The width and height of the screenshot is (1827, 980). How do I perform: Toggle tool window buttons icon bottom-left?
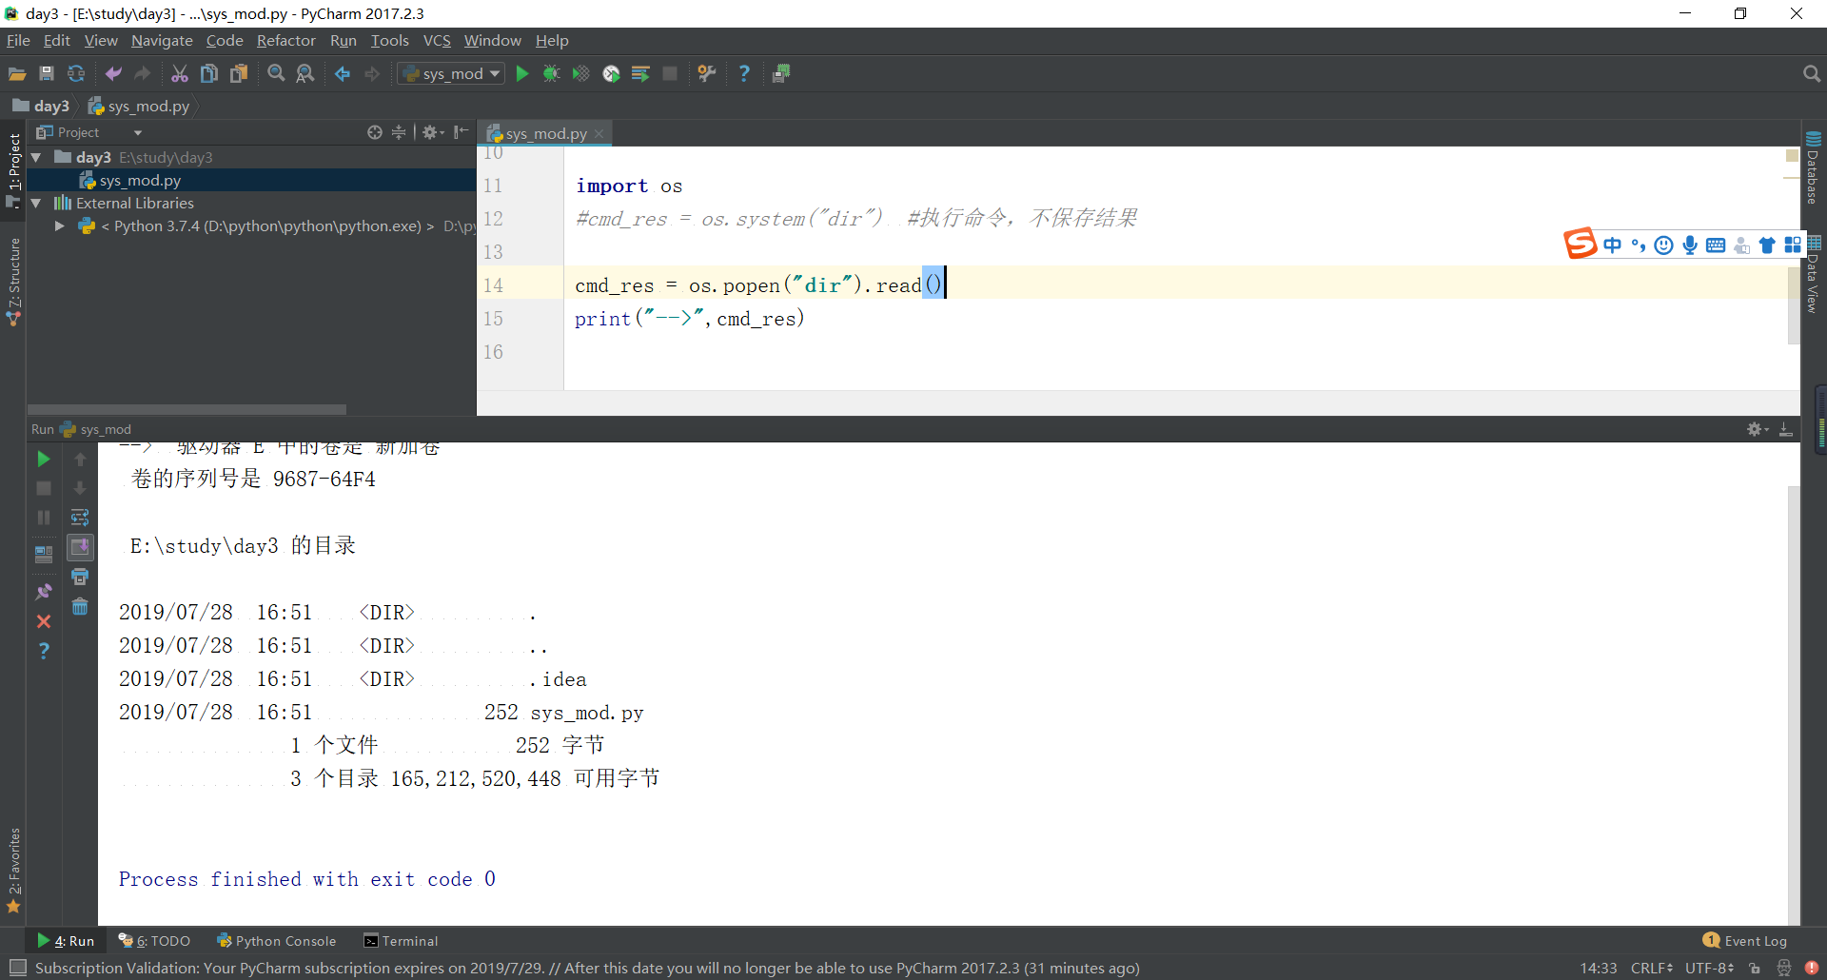pos(16,968)
